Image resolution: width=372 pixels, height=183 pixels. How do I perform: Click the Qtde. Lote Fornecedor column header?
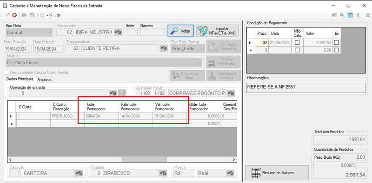coord(204,107)
